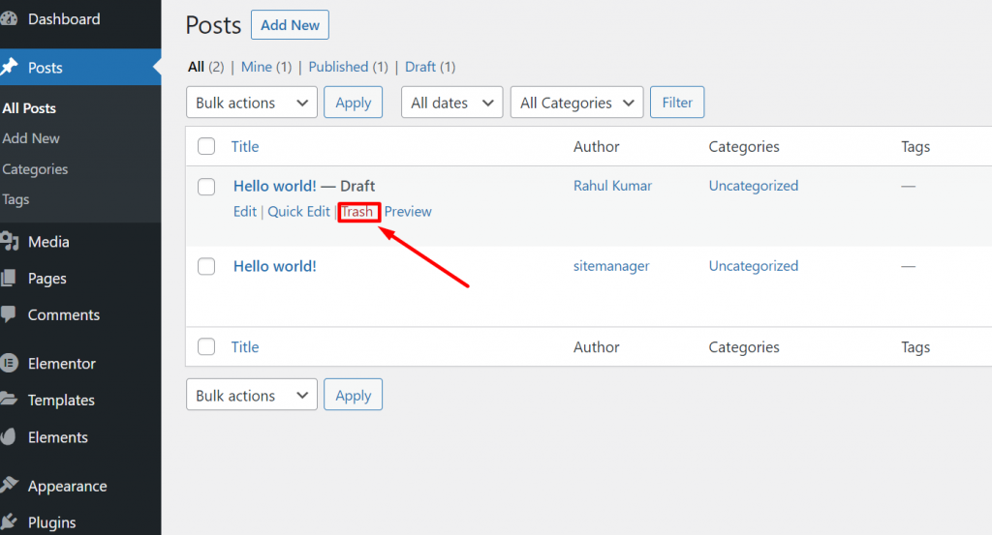Click author sitemanager link
This screenshot has width=992, height=535.
pyautogui.click(x=611, y=266)
